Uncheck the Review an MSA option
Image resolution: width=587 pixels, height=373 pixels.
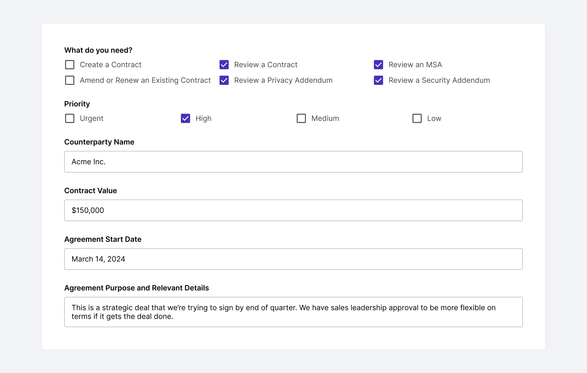[379, 65]
